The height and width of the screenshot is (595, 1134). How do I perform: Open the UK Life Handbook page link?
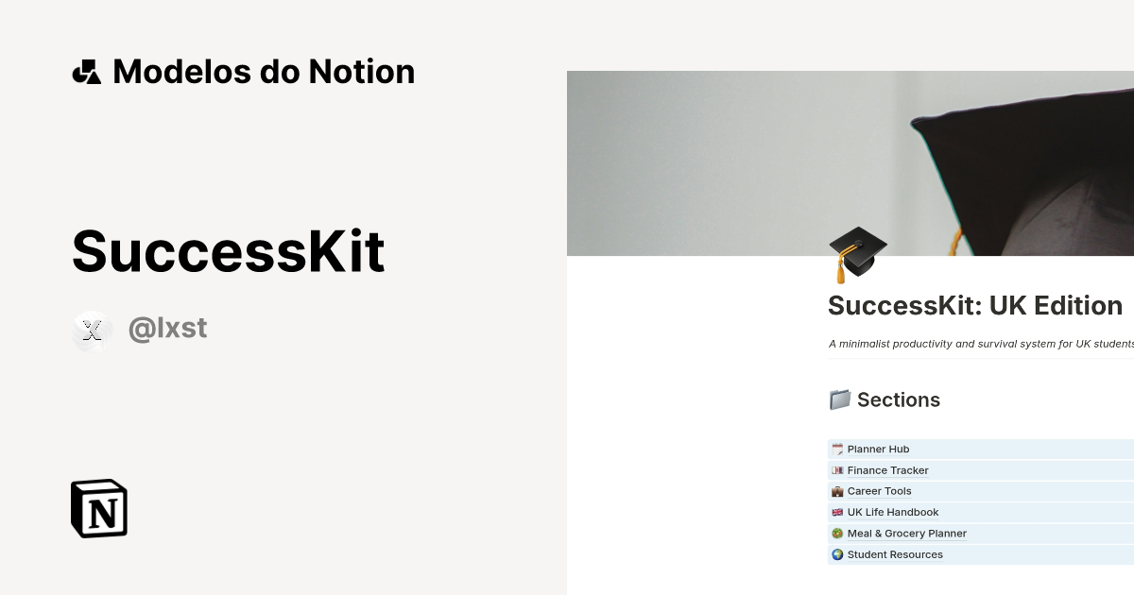click(892, 512)
